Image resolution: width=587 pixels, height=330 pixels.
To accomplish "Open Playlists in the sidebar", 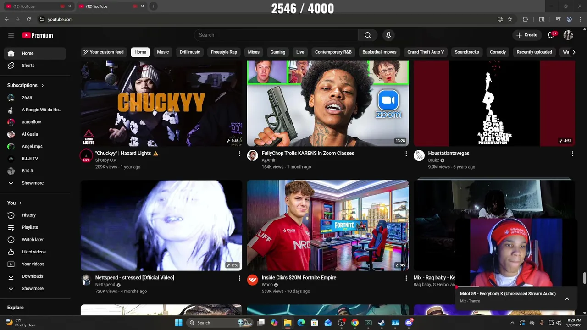I will (35, 227).
